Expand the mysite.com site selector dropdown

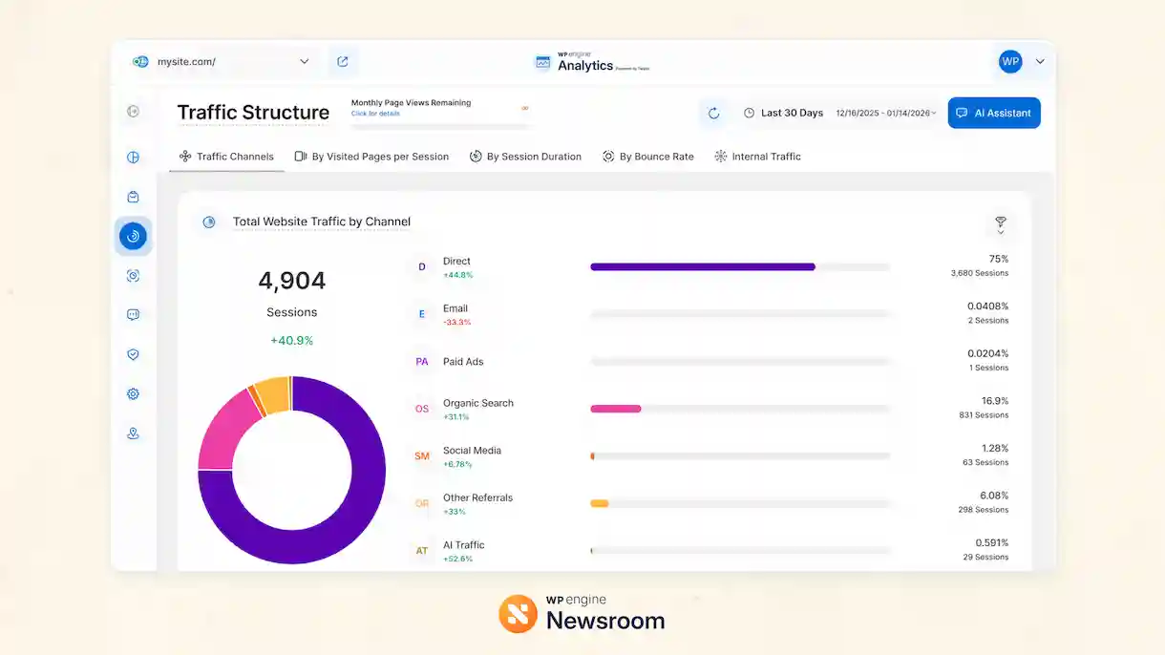(x=304, y=60)
